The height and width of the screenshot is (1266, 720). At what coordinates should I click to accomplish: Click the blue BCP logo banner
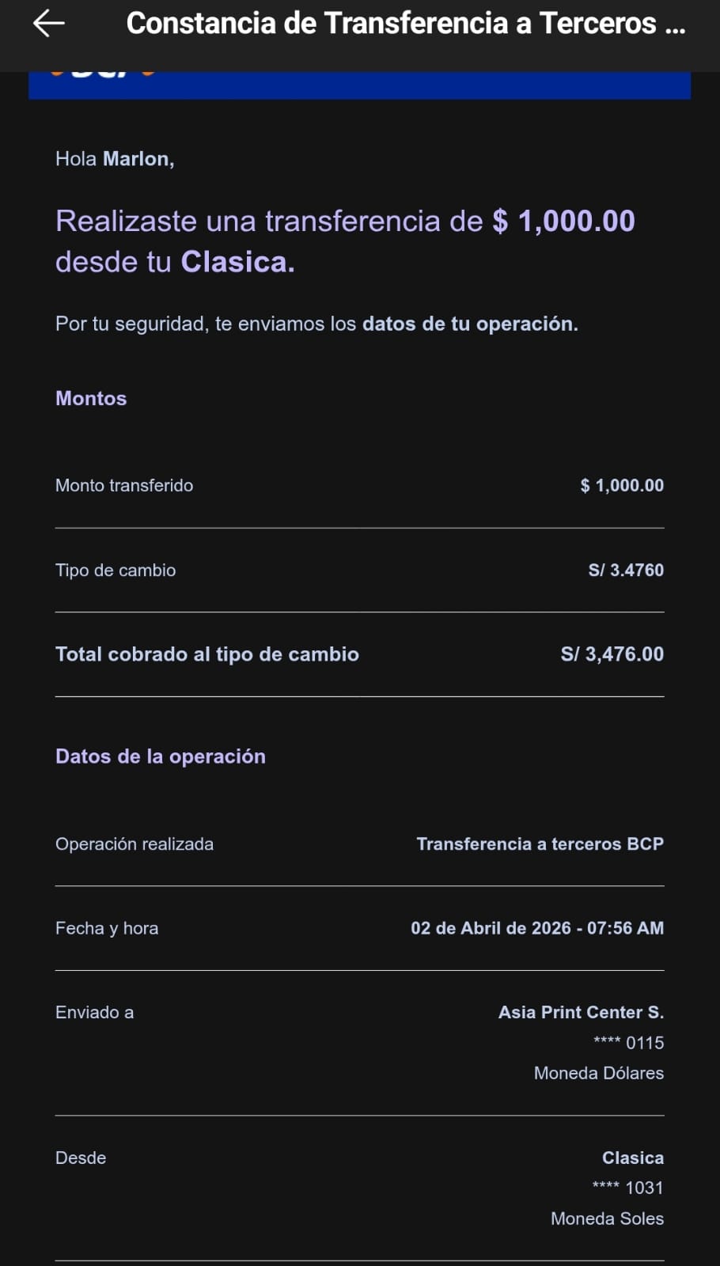click(x=359, y=85)
